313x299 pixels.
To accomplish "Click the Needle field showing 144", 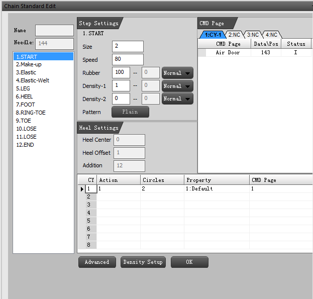I will 54,44.
